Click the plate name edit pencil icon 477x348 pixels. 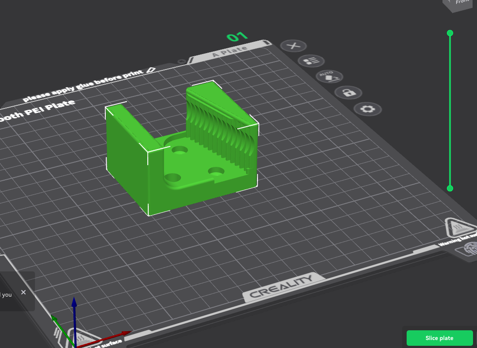coord(150,70)
